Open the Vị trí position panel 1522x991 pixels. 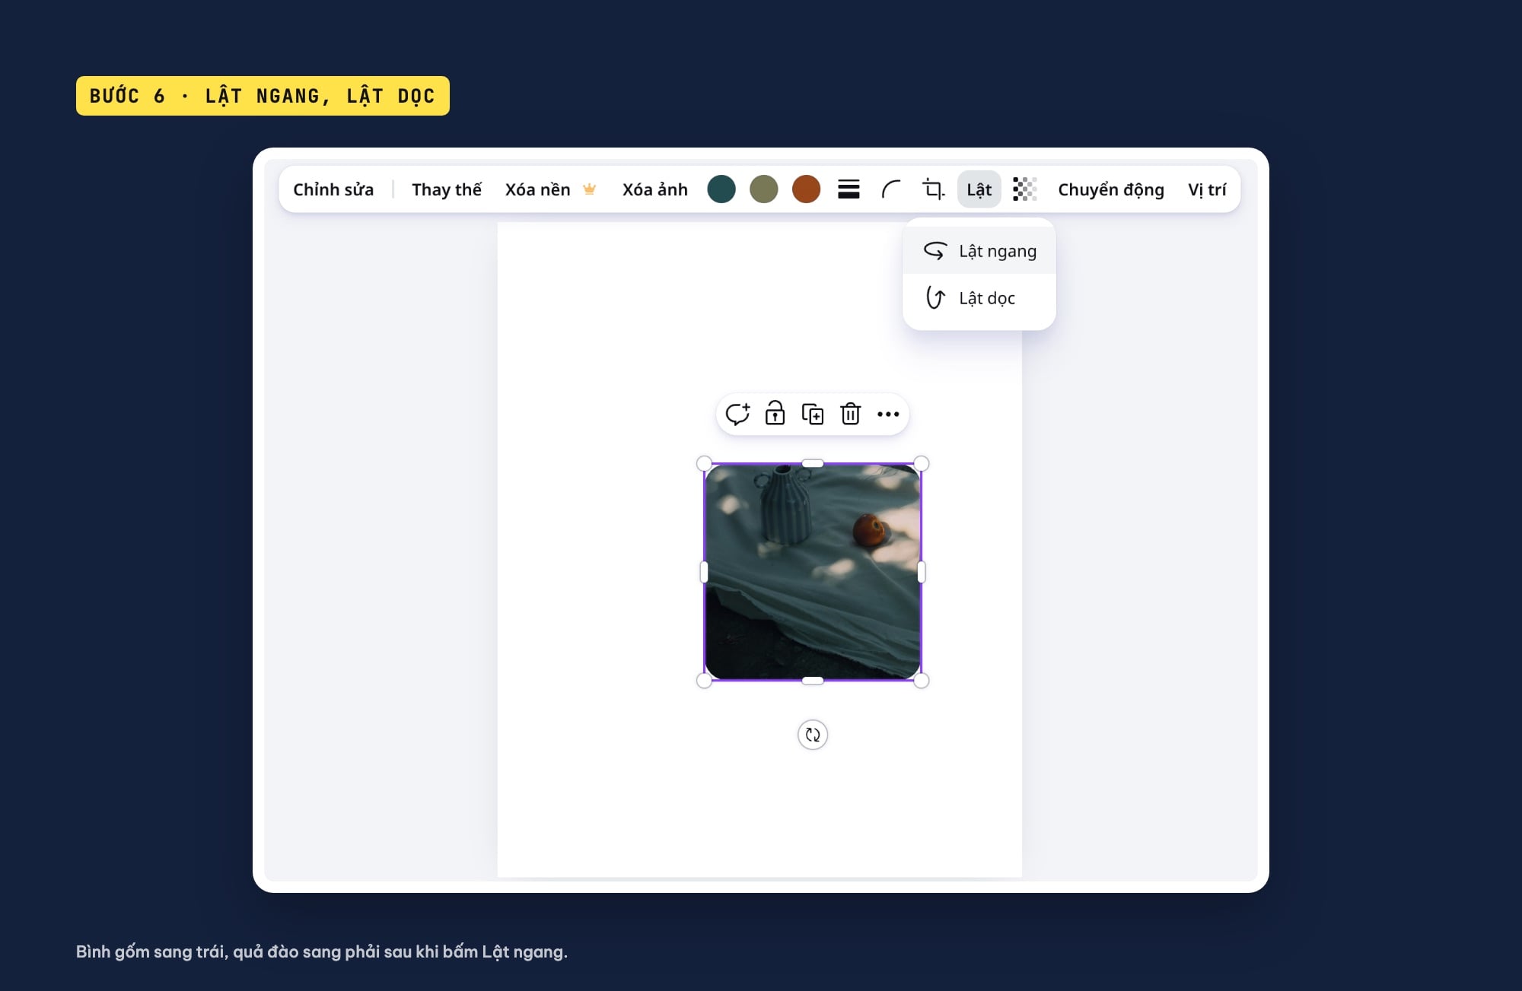tap(1207, 189)
